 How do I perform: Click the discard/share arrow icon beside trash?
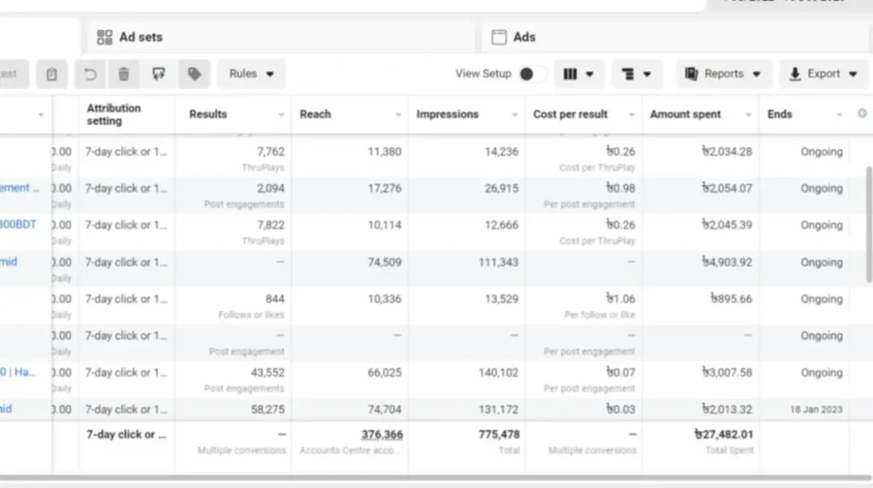pyautogui.click(x=159, y=74)
